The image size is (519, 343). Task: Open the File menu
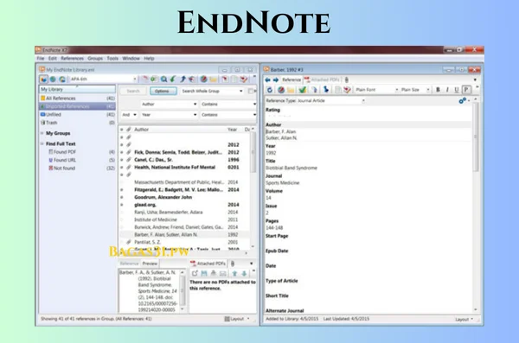coord(41,59)
